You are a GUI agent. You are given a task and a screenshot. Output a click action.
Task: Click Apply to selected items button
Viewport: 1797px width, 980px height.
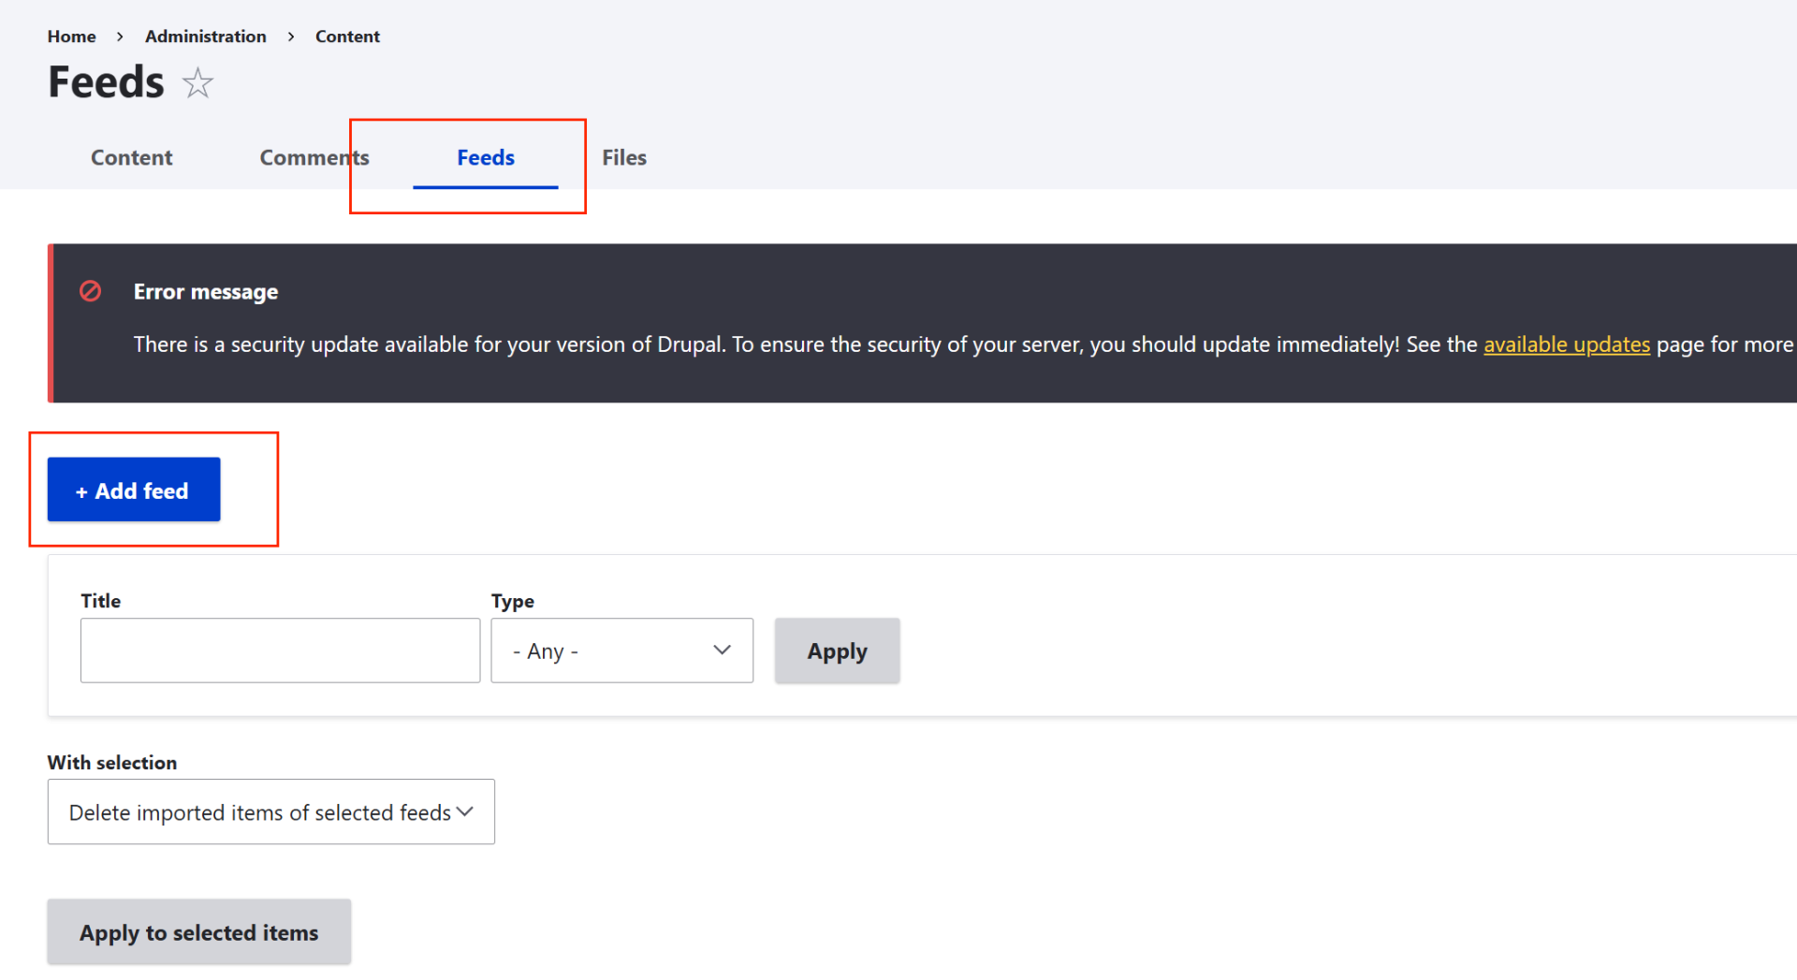point(198,932)
